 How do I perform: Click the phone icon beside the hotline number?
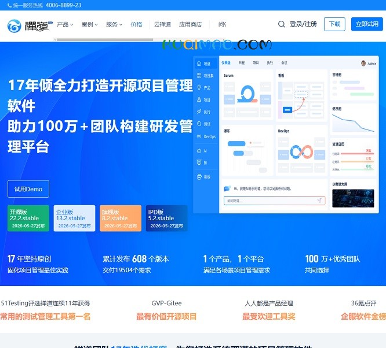(x=10, y=5)
